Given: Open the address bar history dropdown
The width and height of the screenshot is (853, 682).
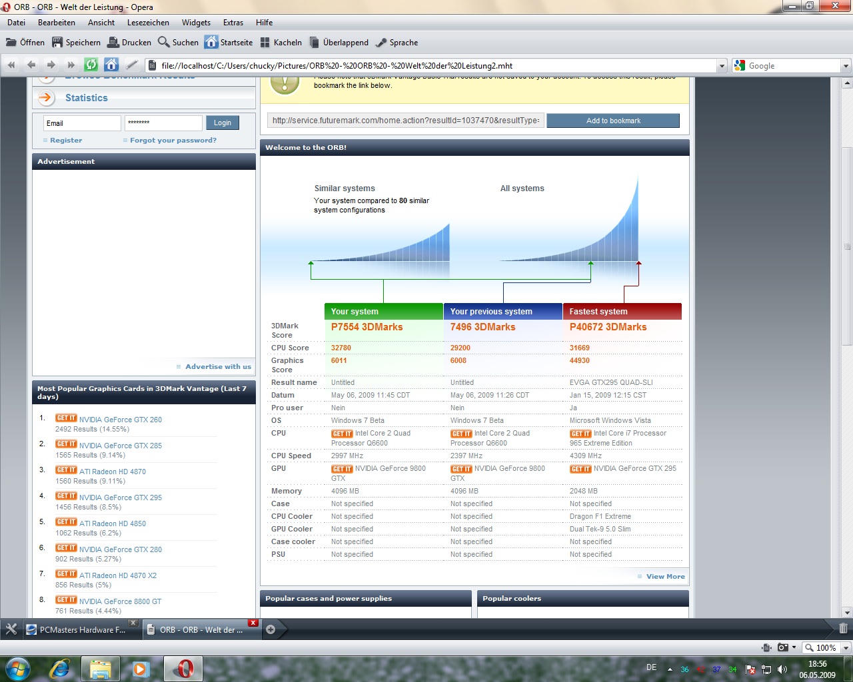Looking at the screenshot, I should coord(721,66).
